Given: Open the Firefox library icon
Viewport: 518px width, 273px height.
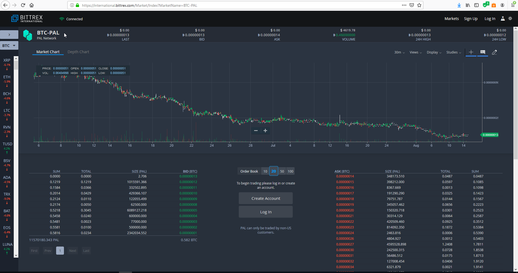Looking at the screenshot, I should (468, 5).
